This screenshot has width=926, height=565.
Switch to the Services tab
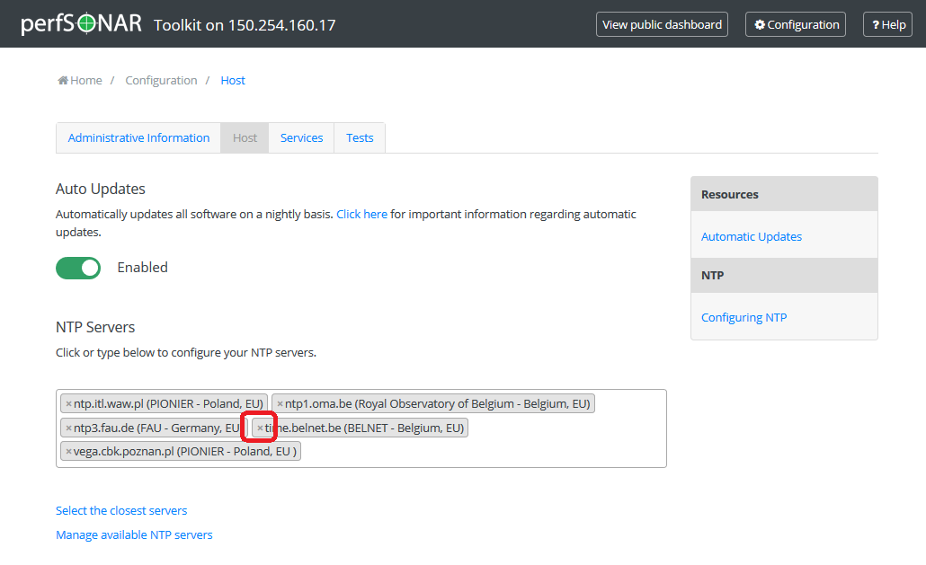pyautogui.click(x=301, y=138)
